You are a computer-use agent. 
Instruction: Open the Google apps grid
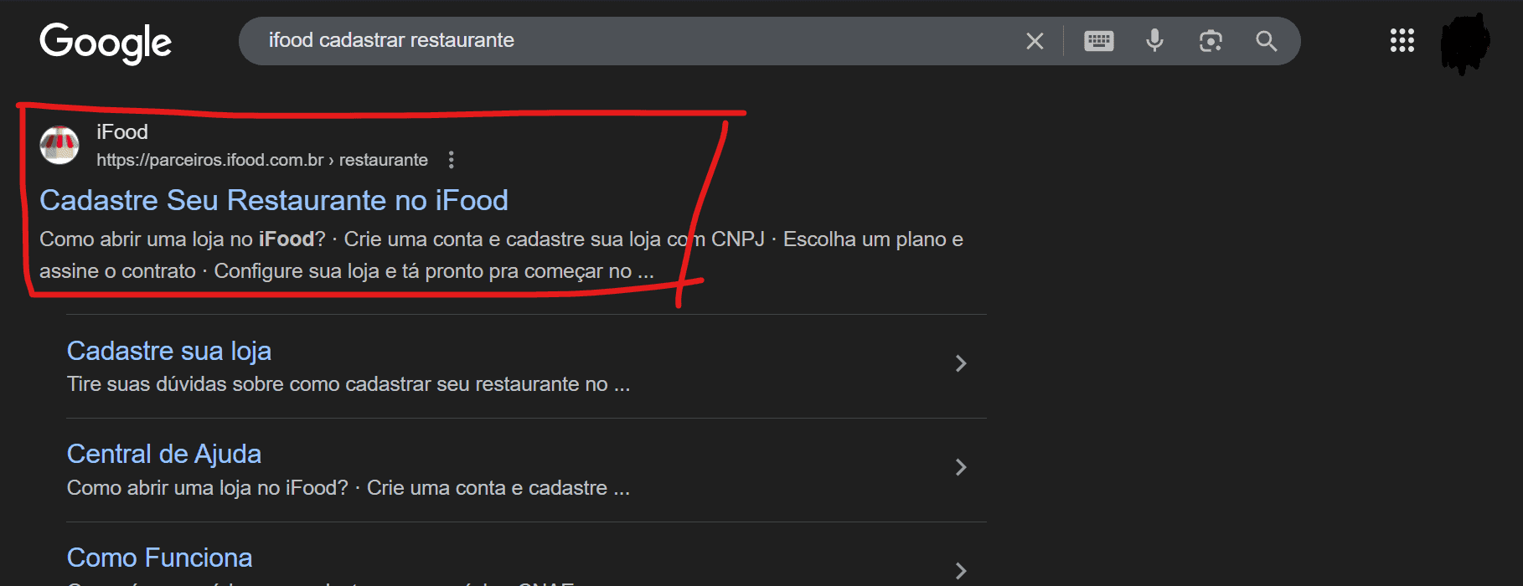pos(1402,41)
